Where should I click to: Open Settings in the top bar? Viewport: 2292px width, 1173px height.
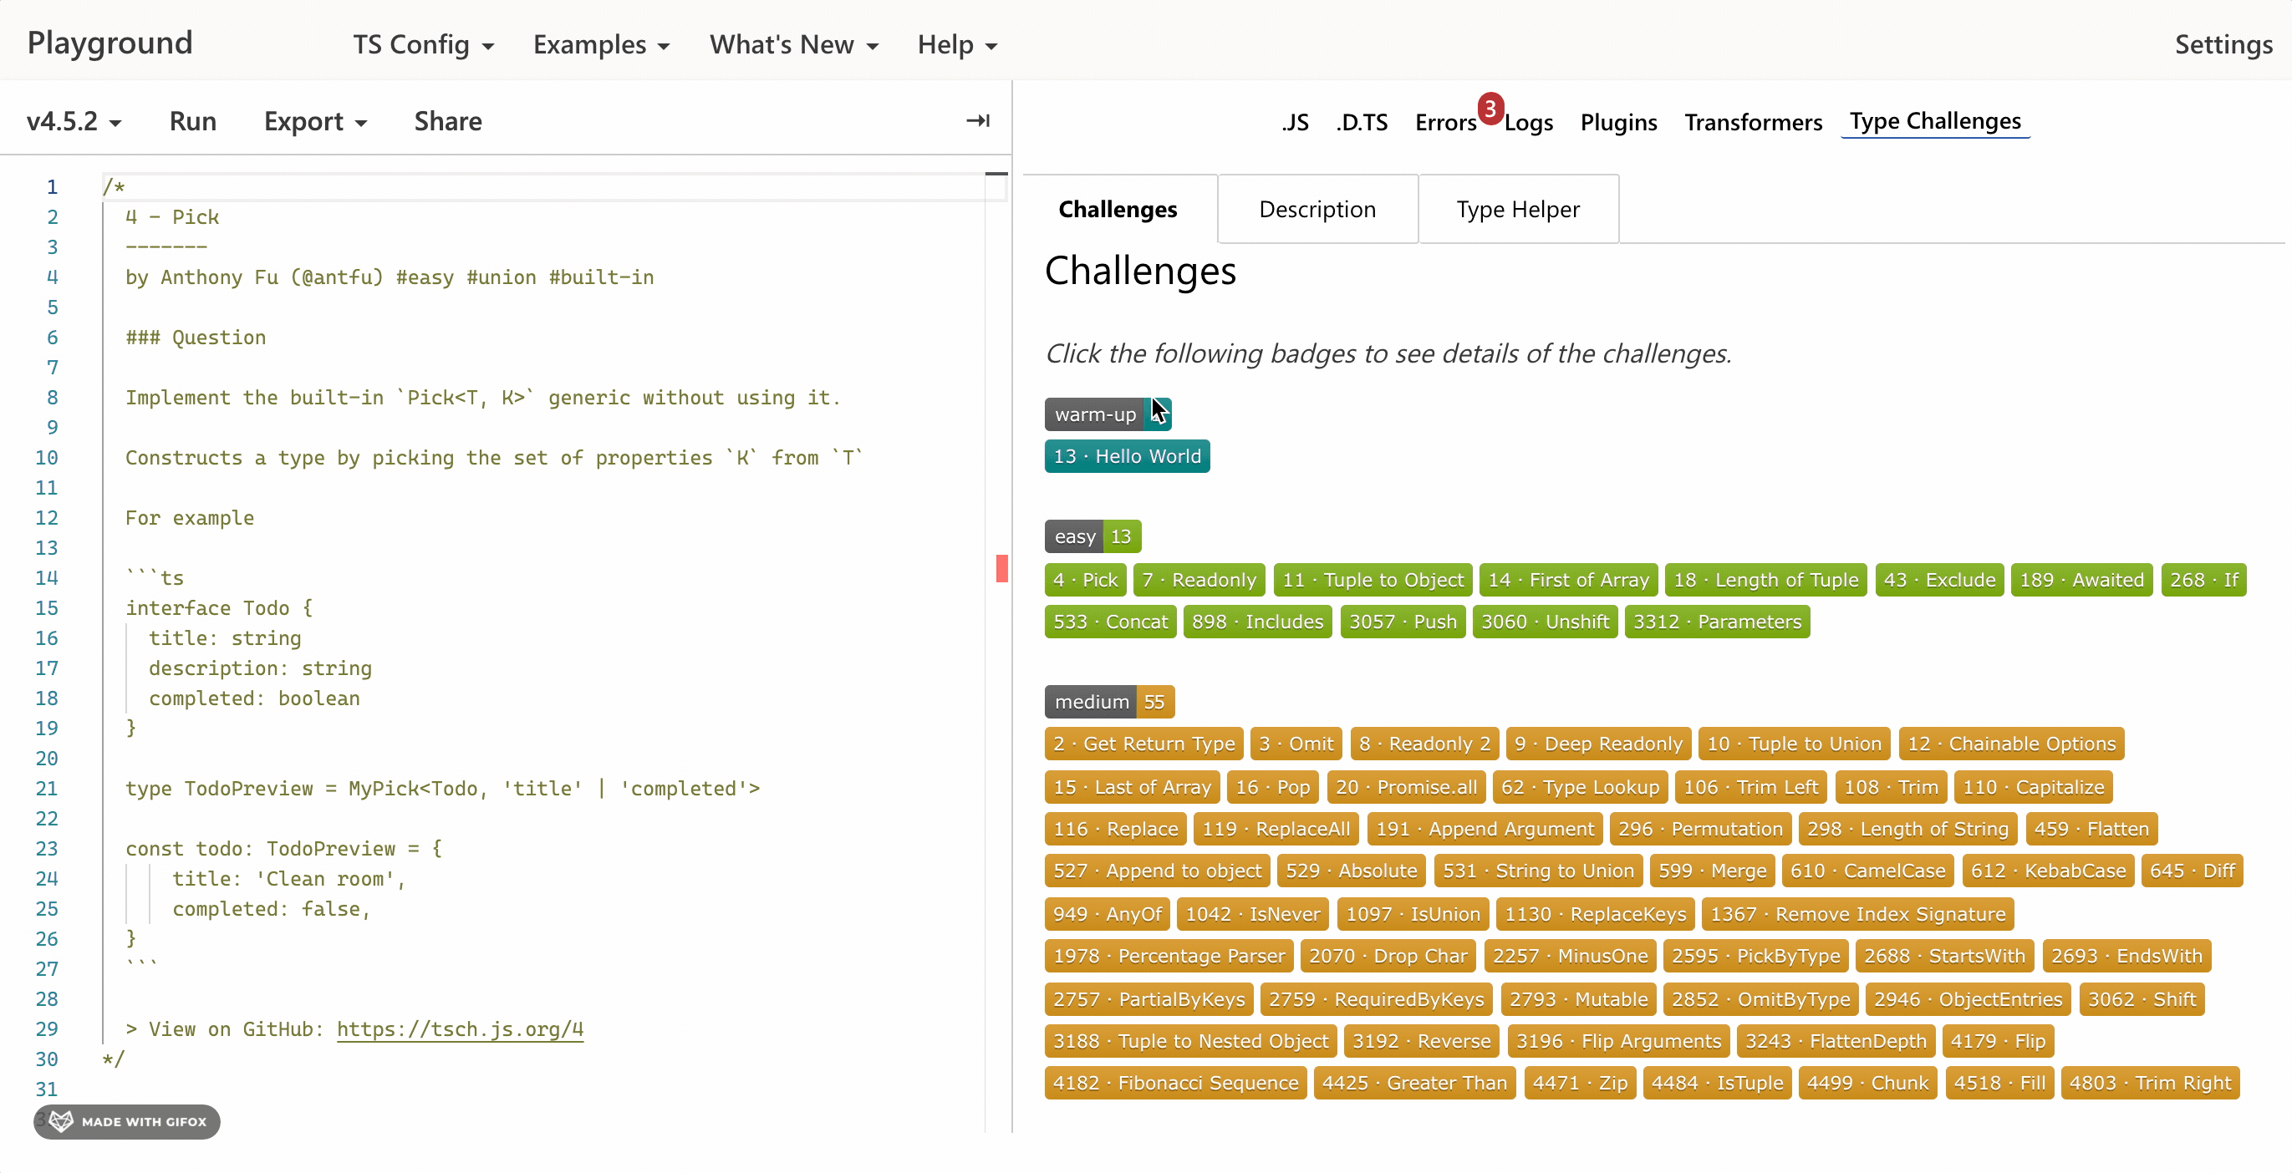2223,44
